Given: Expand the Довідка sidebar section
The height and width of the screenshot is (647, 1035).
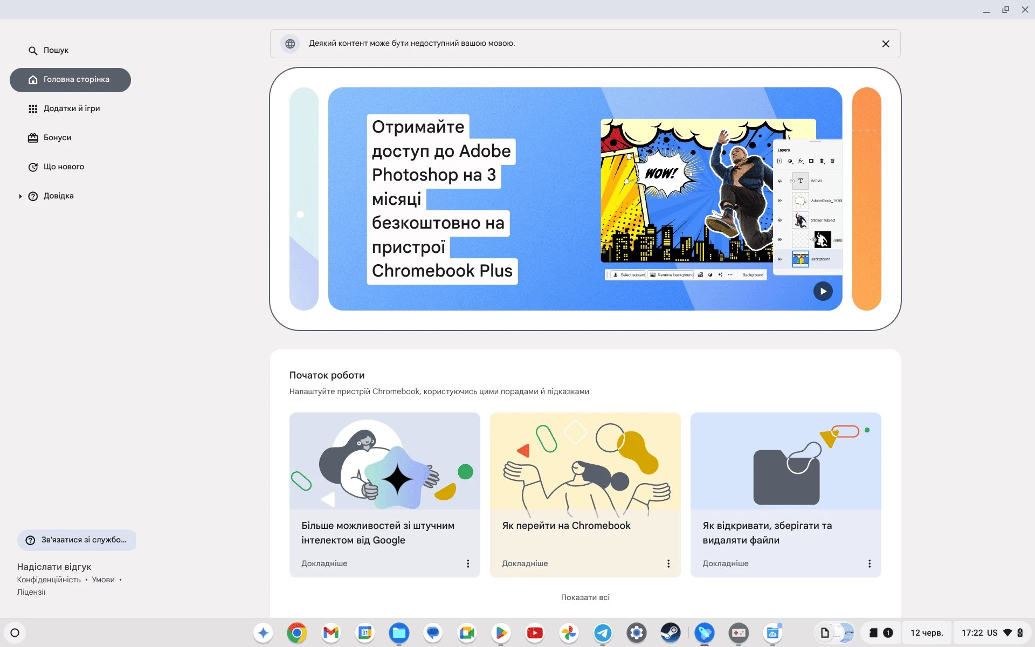Looking at the screenshot, I should [x=20, y=196].
